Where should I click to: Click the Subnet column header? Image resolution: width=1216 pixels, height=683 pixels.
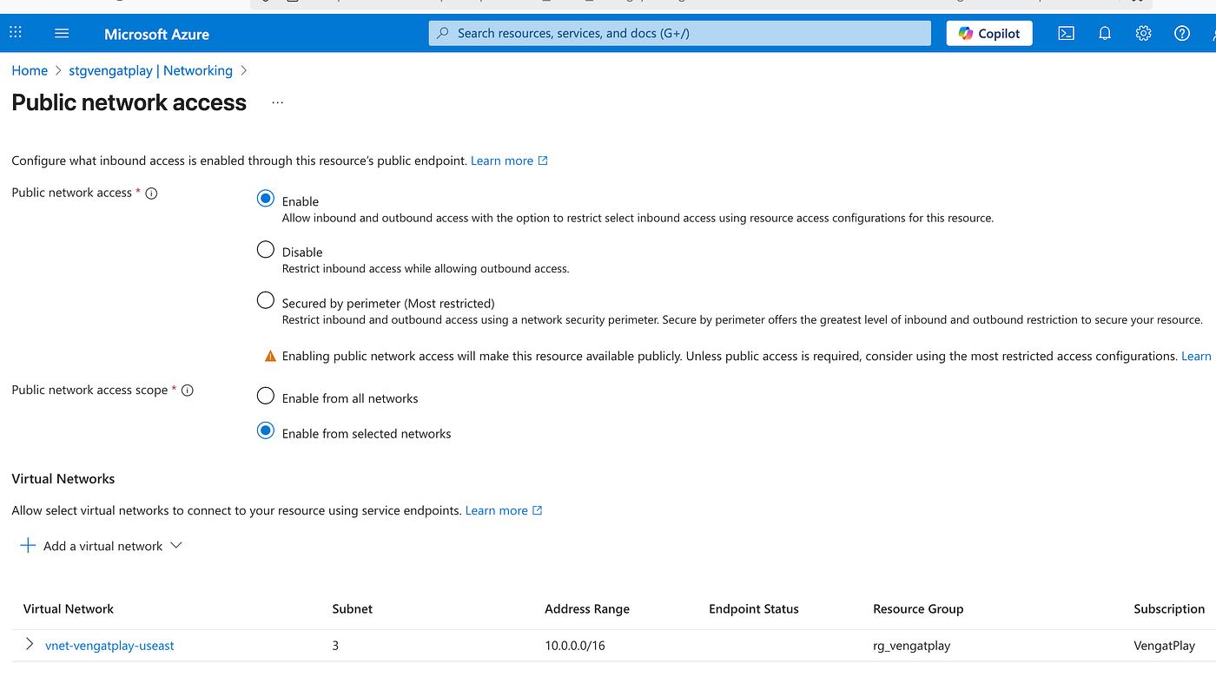tap(353, 608)
